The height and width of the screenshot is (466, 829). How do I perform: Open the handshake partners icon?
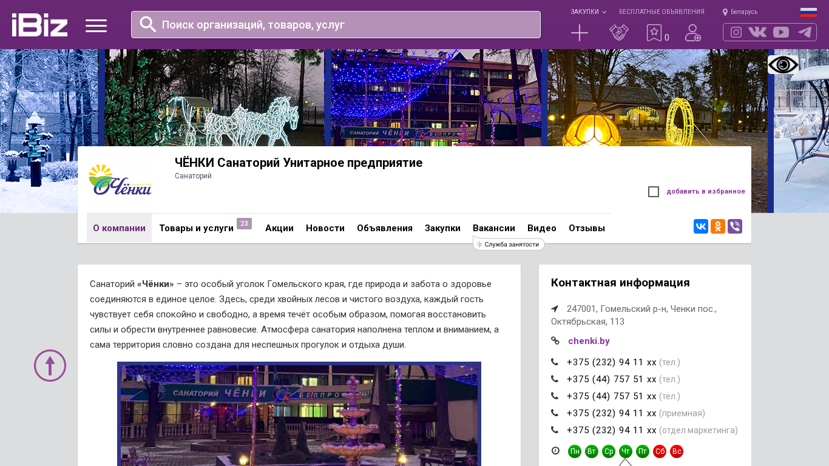click(619, 33)
